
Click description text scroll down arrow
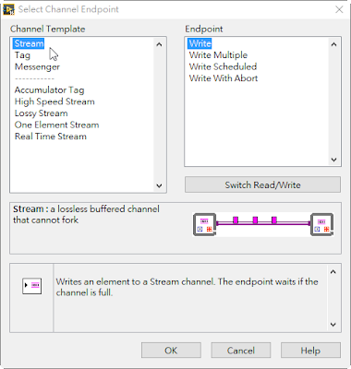tap(333, 325)
